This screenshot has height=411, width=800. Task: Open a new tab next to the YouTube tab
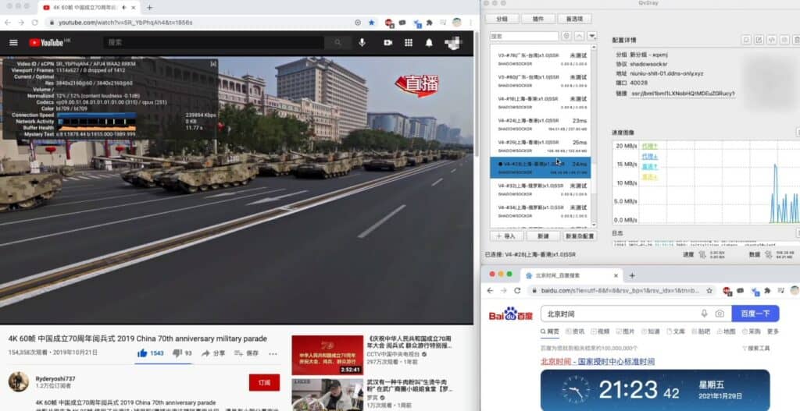(x=149, y=8)
